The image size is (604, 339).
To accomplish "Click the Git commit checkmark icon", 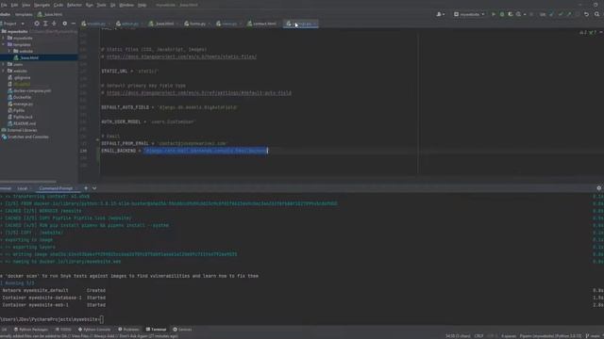I will click(x=561, y=14).
